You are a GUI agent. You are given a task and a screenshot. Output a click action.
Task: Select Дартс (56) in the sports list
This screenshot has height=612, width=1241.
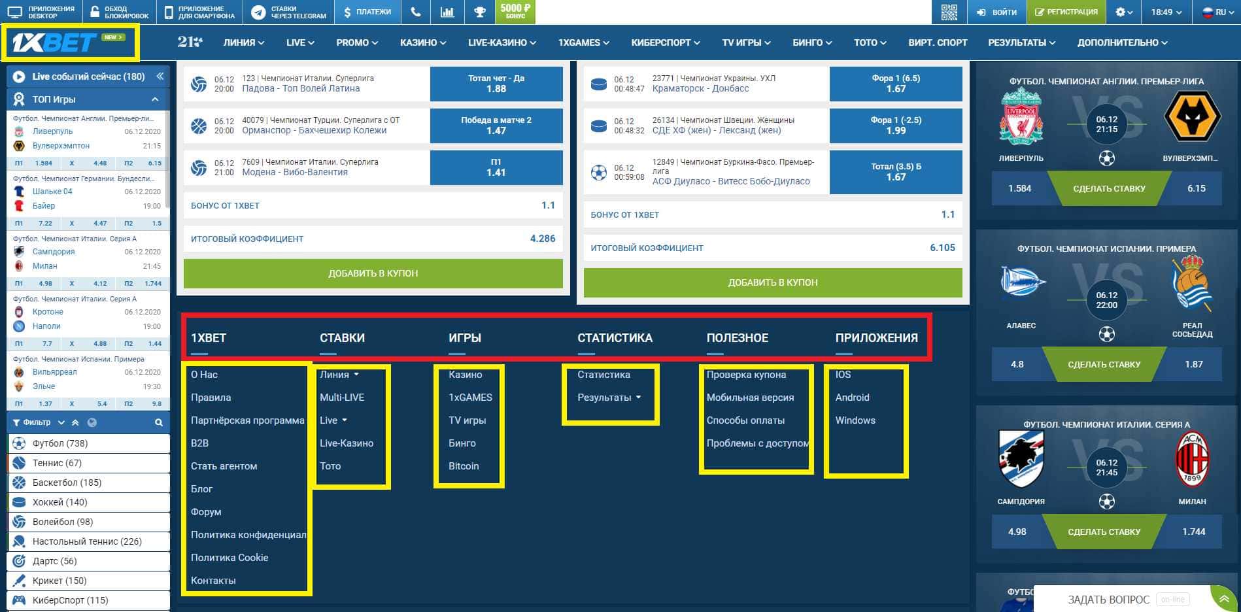pos(88,561)
